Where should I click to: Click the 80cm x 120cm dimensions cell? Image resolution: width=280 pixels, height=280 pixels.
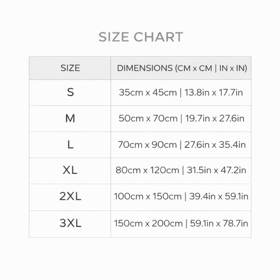pyautogui.click(x=181, y=171)
